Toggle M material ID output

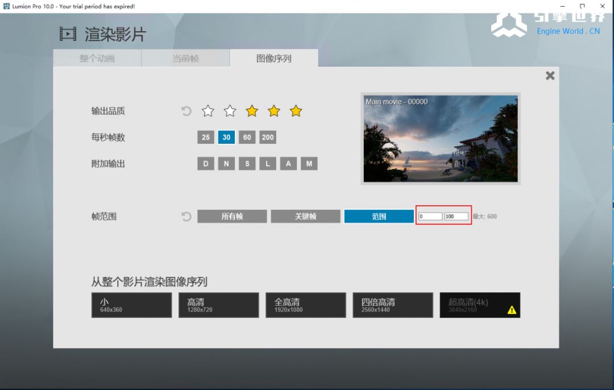coord(309,164)
